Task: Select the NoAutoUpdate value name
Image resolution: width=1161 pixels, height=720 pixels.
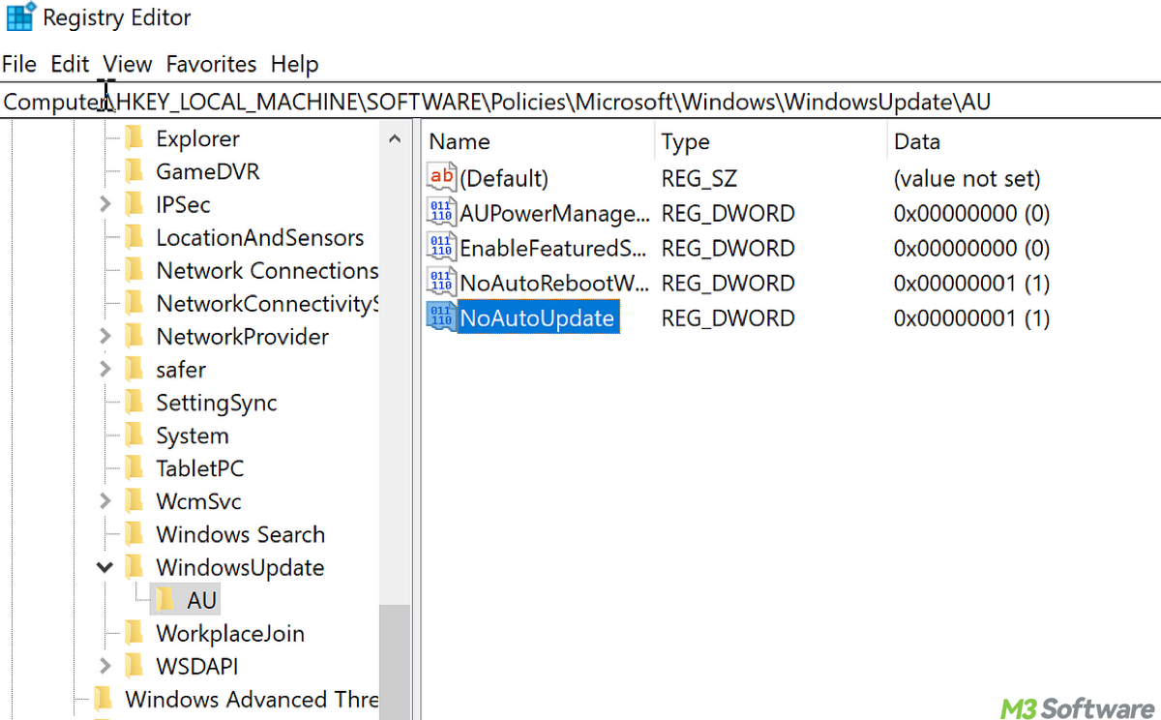Action: [537, 317]
